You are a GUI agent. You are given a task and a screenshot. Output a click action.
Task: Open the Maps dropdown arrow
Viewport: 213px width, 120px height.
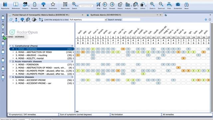coord(138,6)
